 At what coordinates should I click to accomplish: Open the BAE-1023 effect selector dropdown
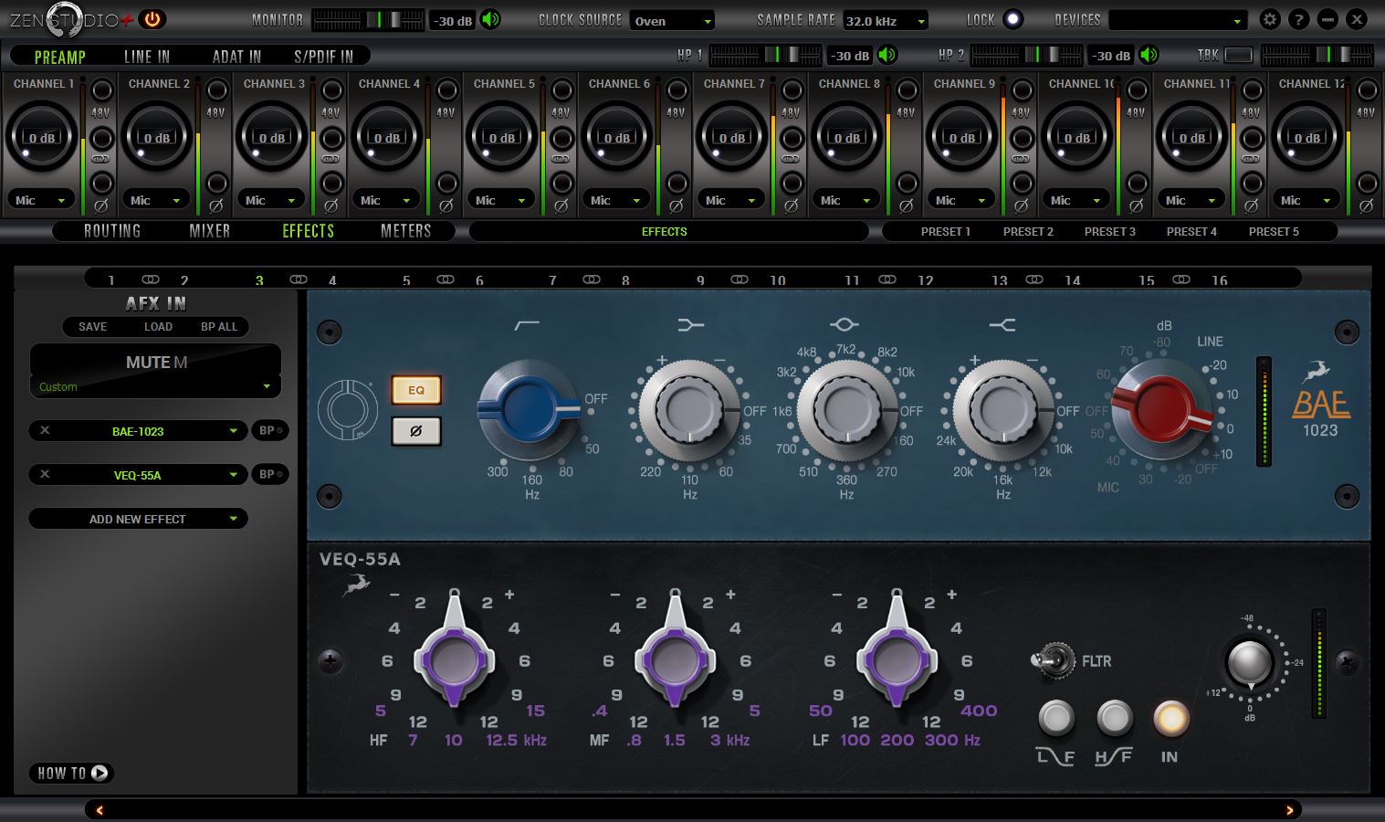pos(138,431)
